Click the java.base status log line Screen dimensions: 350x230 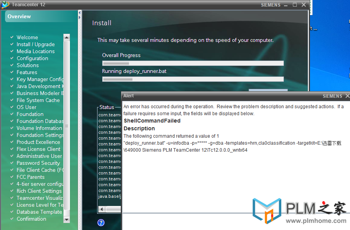(x=110, y=196)
